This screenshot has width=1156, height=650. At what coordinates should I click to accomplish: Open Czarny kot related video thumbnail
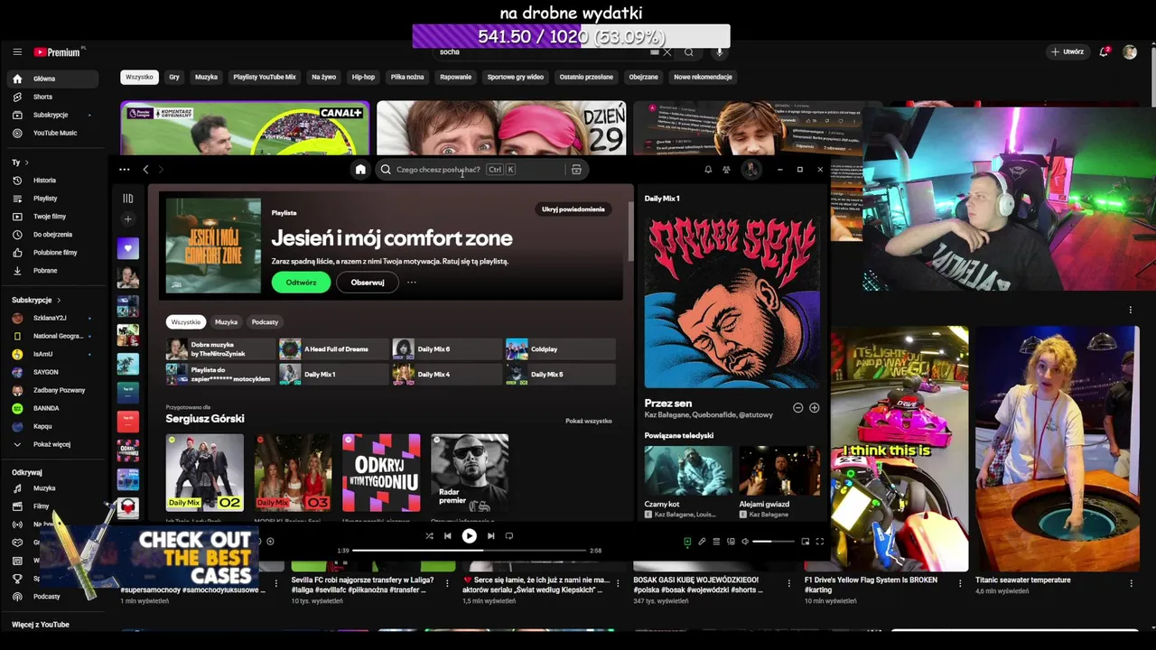[x=688, y=470]
